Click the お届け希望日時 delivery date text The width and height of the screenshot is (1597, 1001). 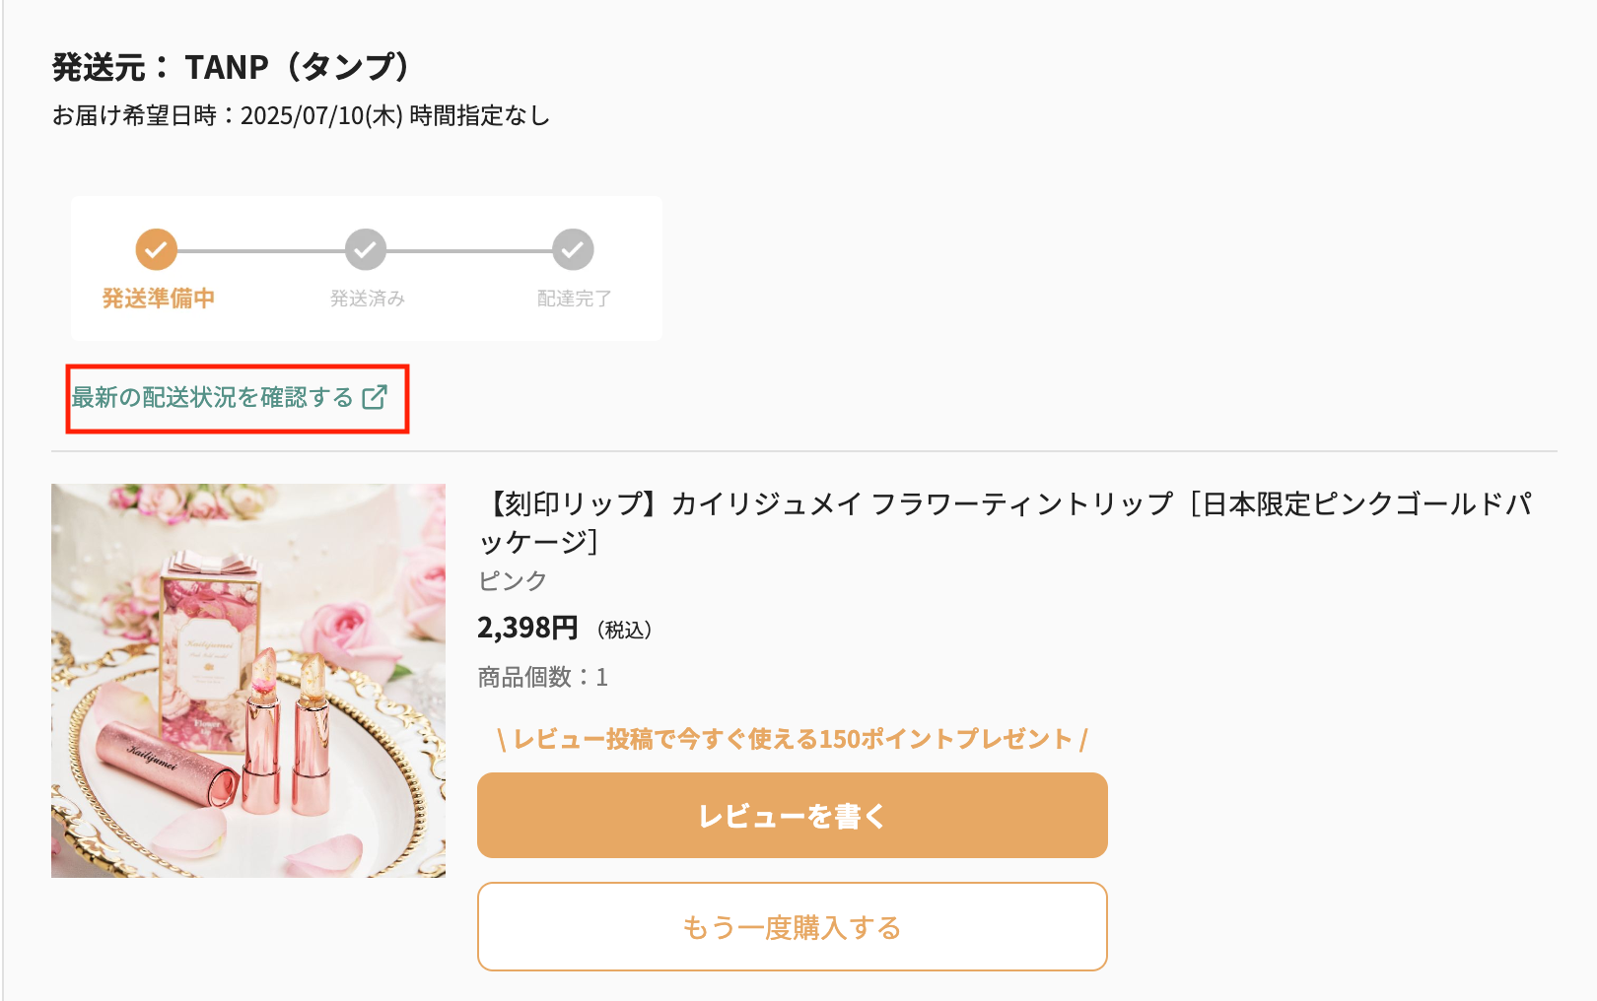point(303,115)
